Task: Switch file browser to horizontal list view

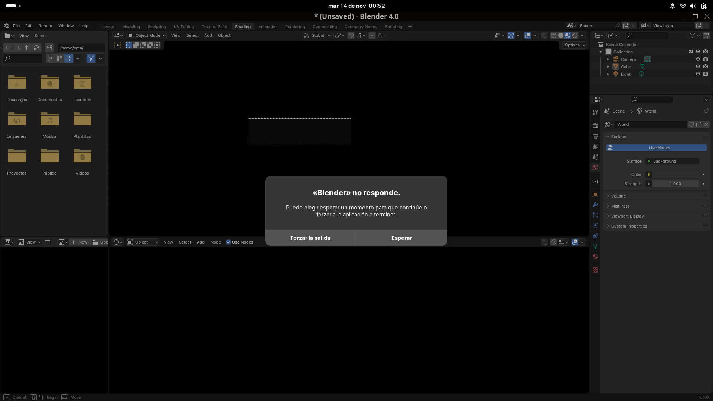Action: 59,58
